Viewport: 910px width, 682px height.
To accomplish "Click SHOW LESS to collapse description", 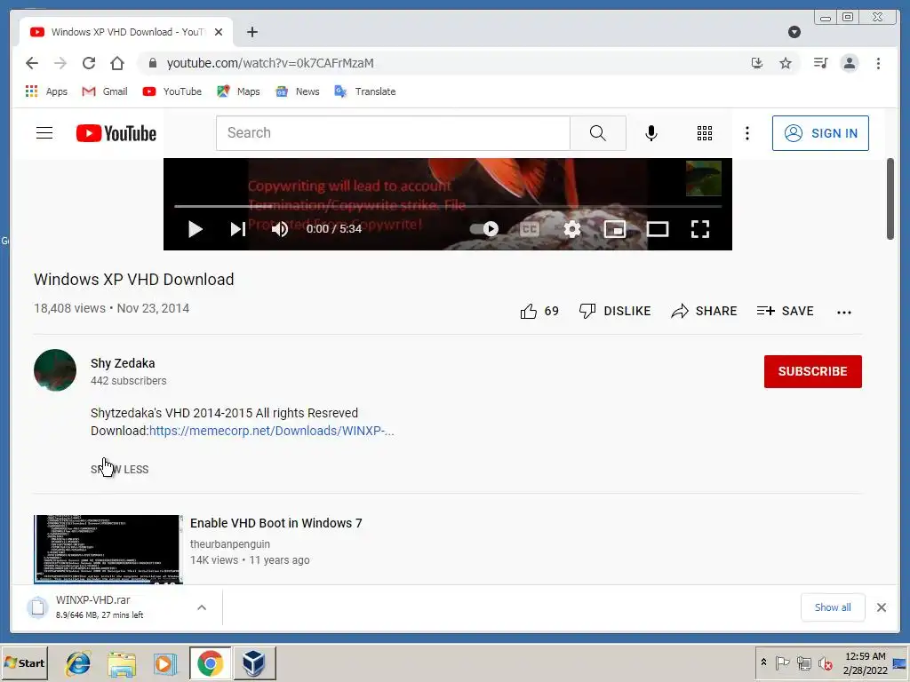I will point(120,469).
